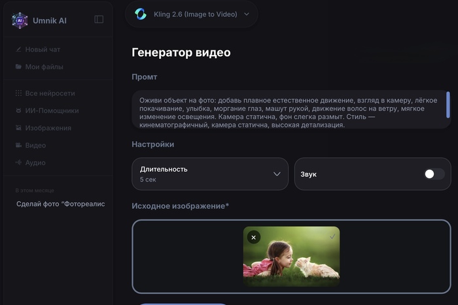
Task: Open recent chat Сделай фото Фотореалис
Action: point(60,204)
